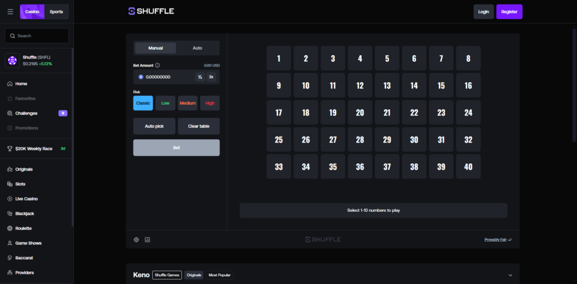Click the Clear table button
The image size is (577, 284).
tap(199, 126)
